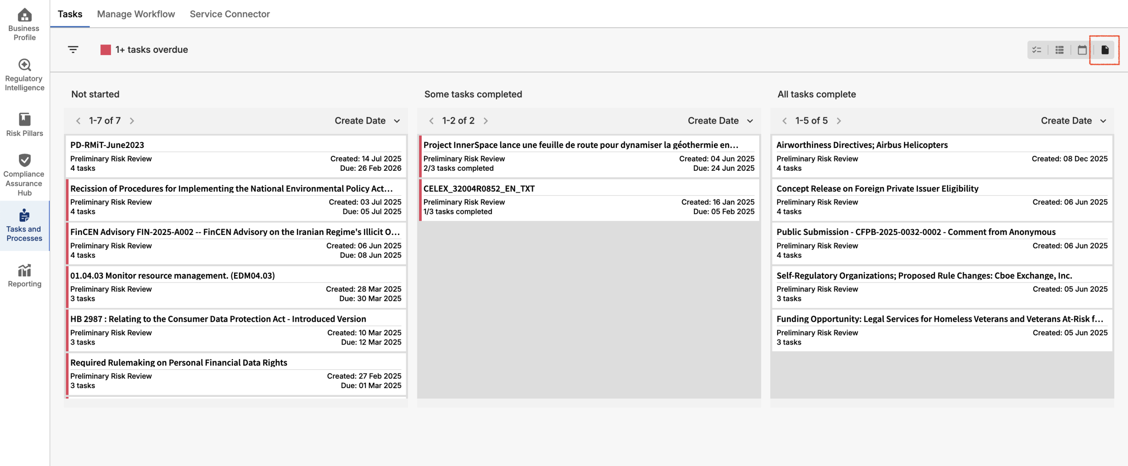
Task: Click the red overdue tasks color swatch
Action: [x=106, y=50]
